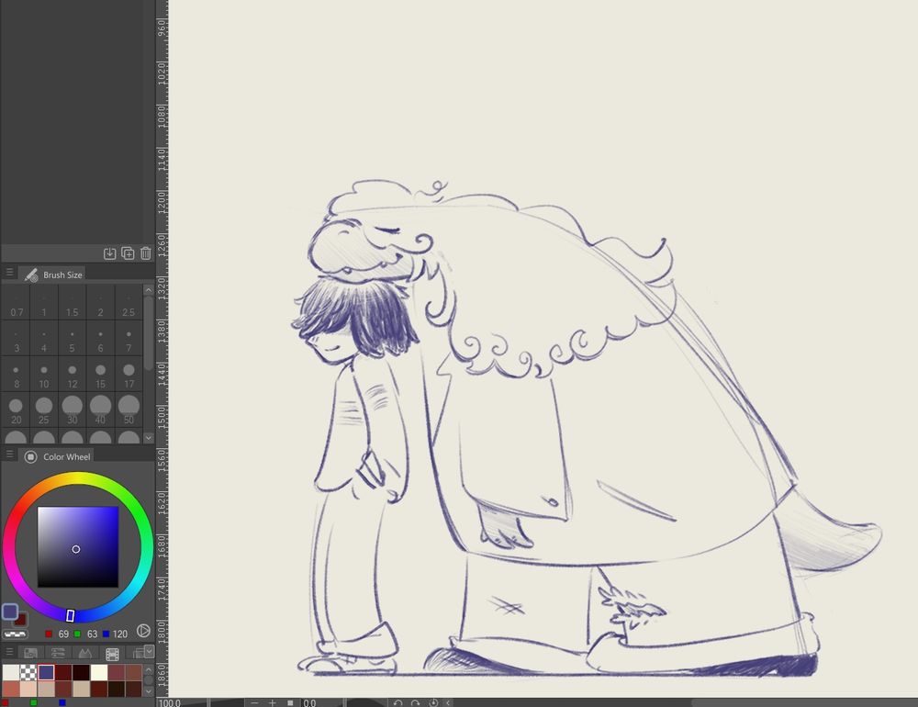The width and height of the screenshot is (918, 707).
Task: Switch to the Color Set tab icon
Action: click(x=30, y=653)
